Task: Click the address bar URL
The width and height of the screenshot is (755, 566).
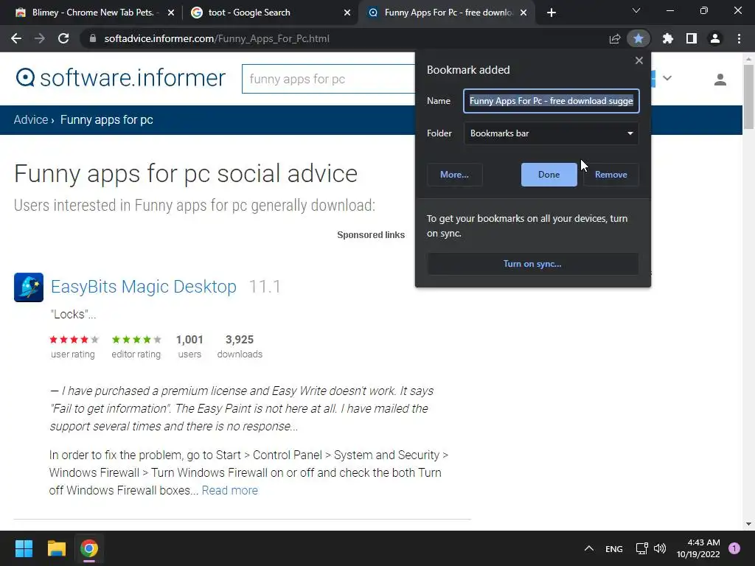Action: (217, 38)
